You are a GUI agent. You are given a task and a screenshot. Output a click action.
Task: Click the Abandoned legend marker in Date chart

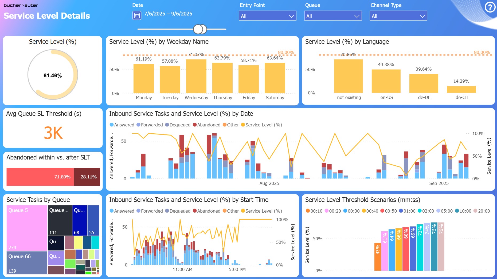195,125
